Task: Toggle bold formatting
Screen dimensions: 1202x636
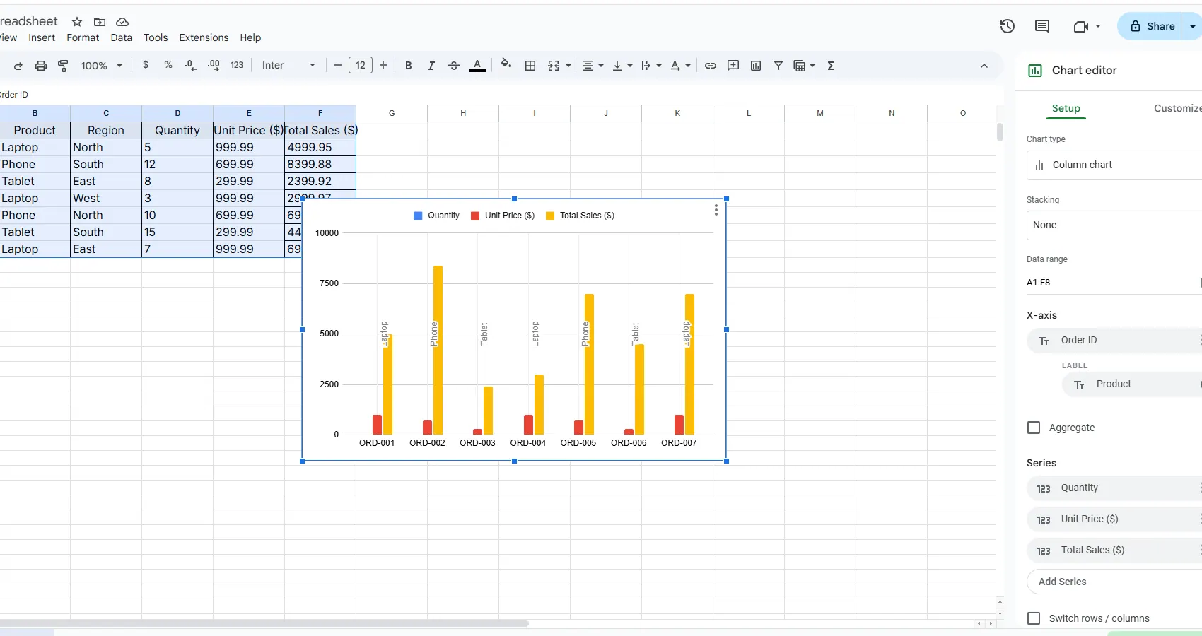Action: pyautogui.click(x=408, y=66)
